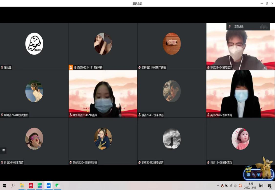Open Tencent Meeting from the taskbar
This screenshot has height=190, width=275.
coord(48,186)
